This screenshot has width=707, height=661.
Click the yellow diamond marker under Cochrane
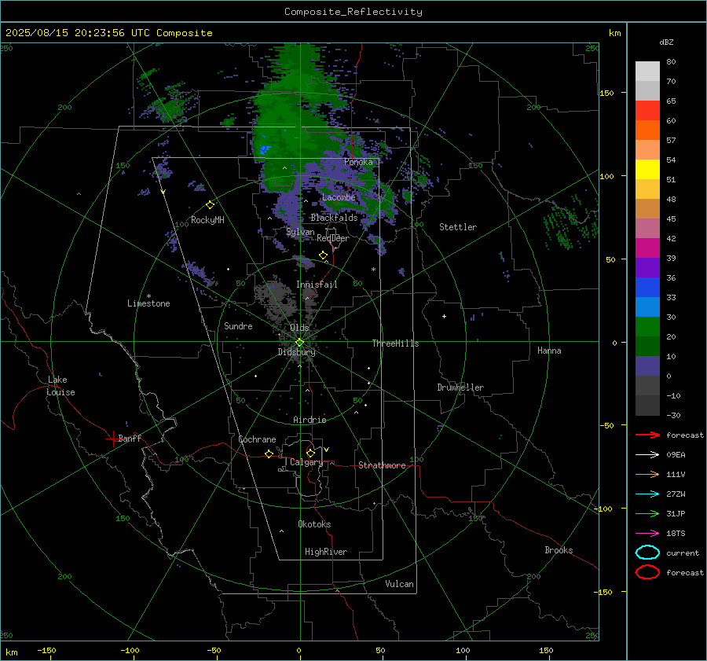pos(269,454)
